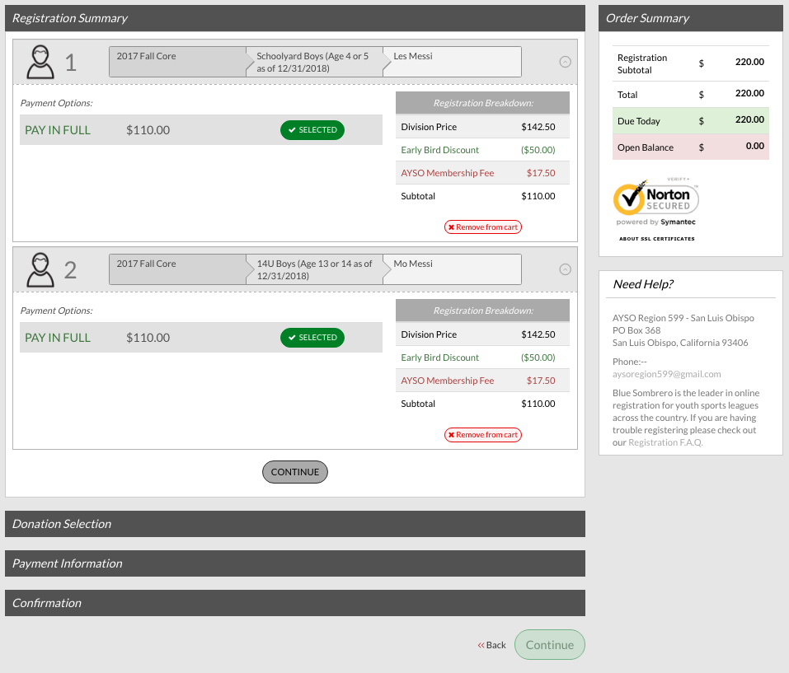Click the player avatar icon for registration 1
This screenshot has width=789, height=673.
tap(40, 62)
